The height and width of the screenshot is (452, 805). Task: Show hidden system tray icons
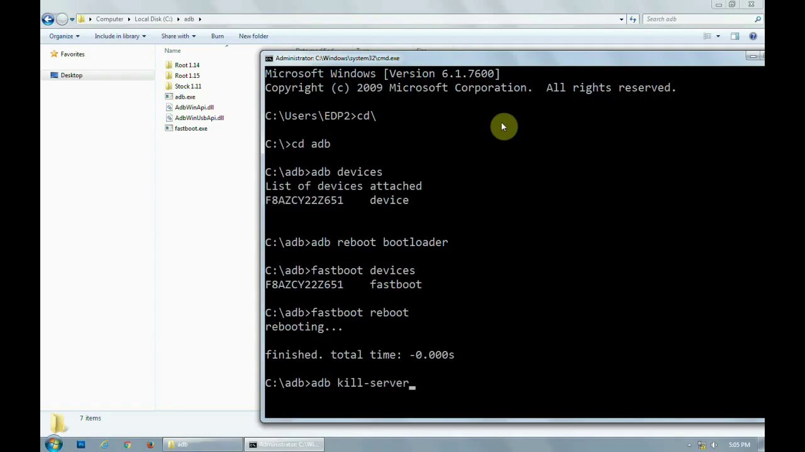(x=689, y=445)
